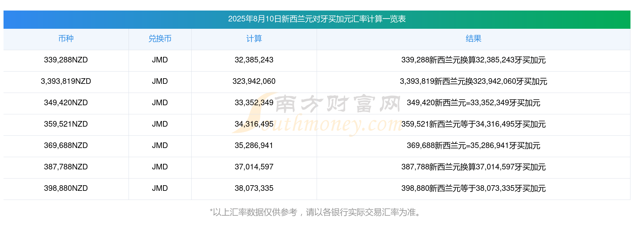
Task: Click JMD in the 3,393,819NZD row
Action: tap(160, 81)
